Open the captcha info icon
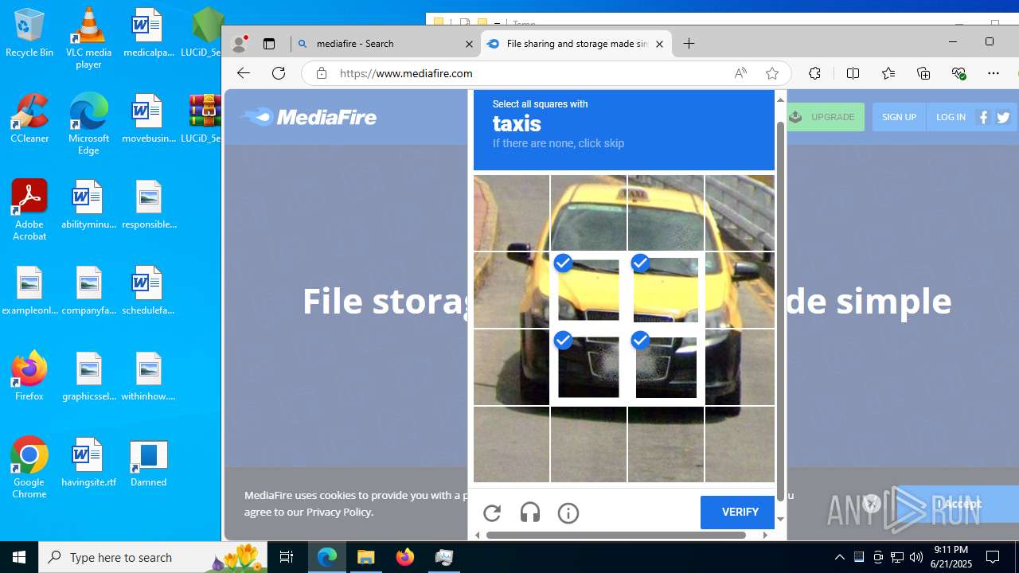1019x573 pixels. coord(568,513)
